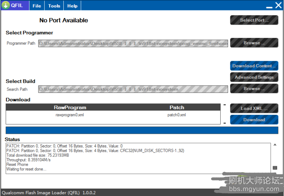The image size is (284, 196).
Task: Click the RawProgram column header
Action: (70, 107)
